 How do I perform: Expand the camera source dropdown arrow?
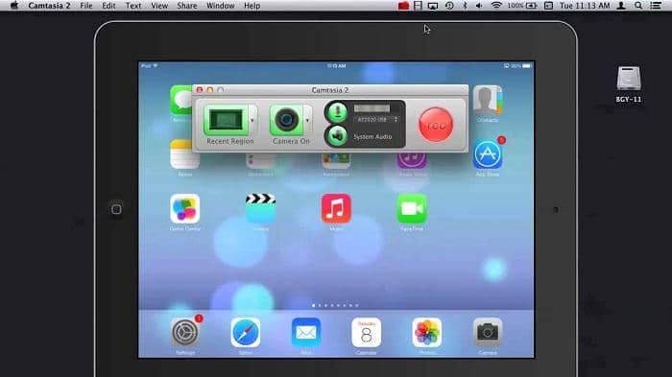pyautogui.click(x=307, y=120)
